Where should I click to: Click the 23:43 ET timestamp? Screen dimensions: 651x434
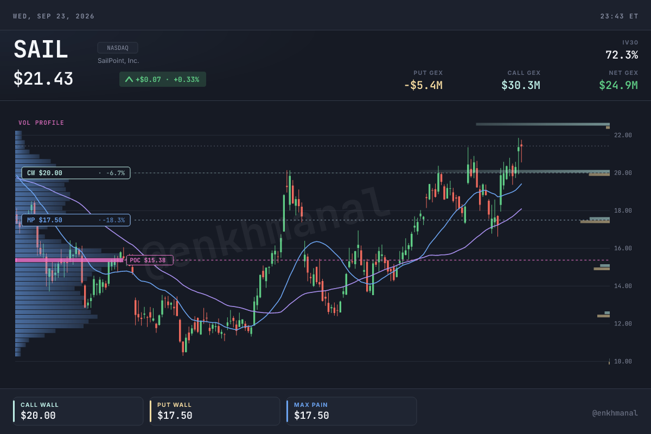619,16
